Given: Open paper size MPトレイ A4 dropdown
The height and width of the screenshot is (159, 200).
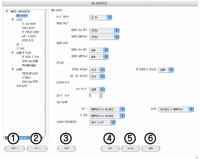Looking at the screenshot, I should click(99, 57).
